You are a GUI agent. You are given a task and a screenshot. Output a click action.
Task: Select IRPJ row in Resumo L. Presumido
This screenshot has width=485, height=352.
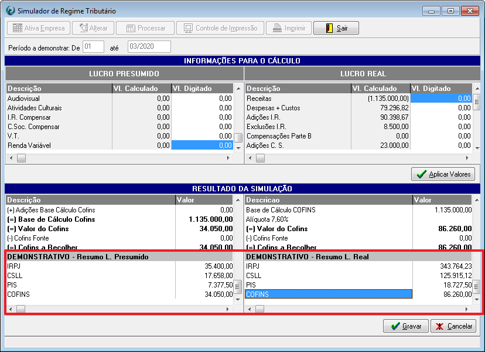[119, 266]
